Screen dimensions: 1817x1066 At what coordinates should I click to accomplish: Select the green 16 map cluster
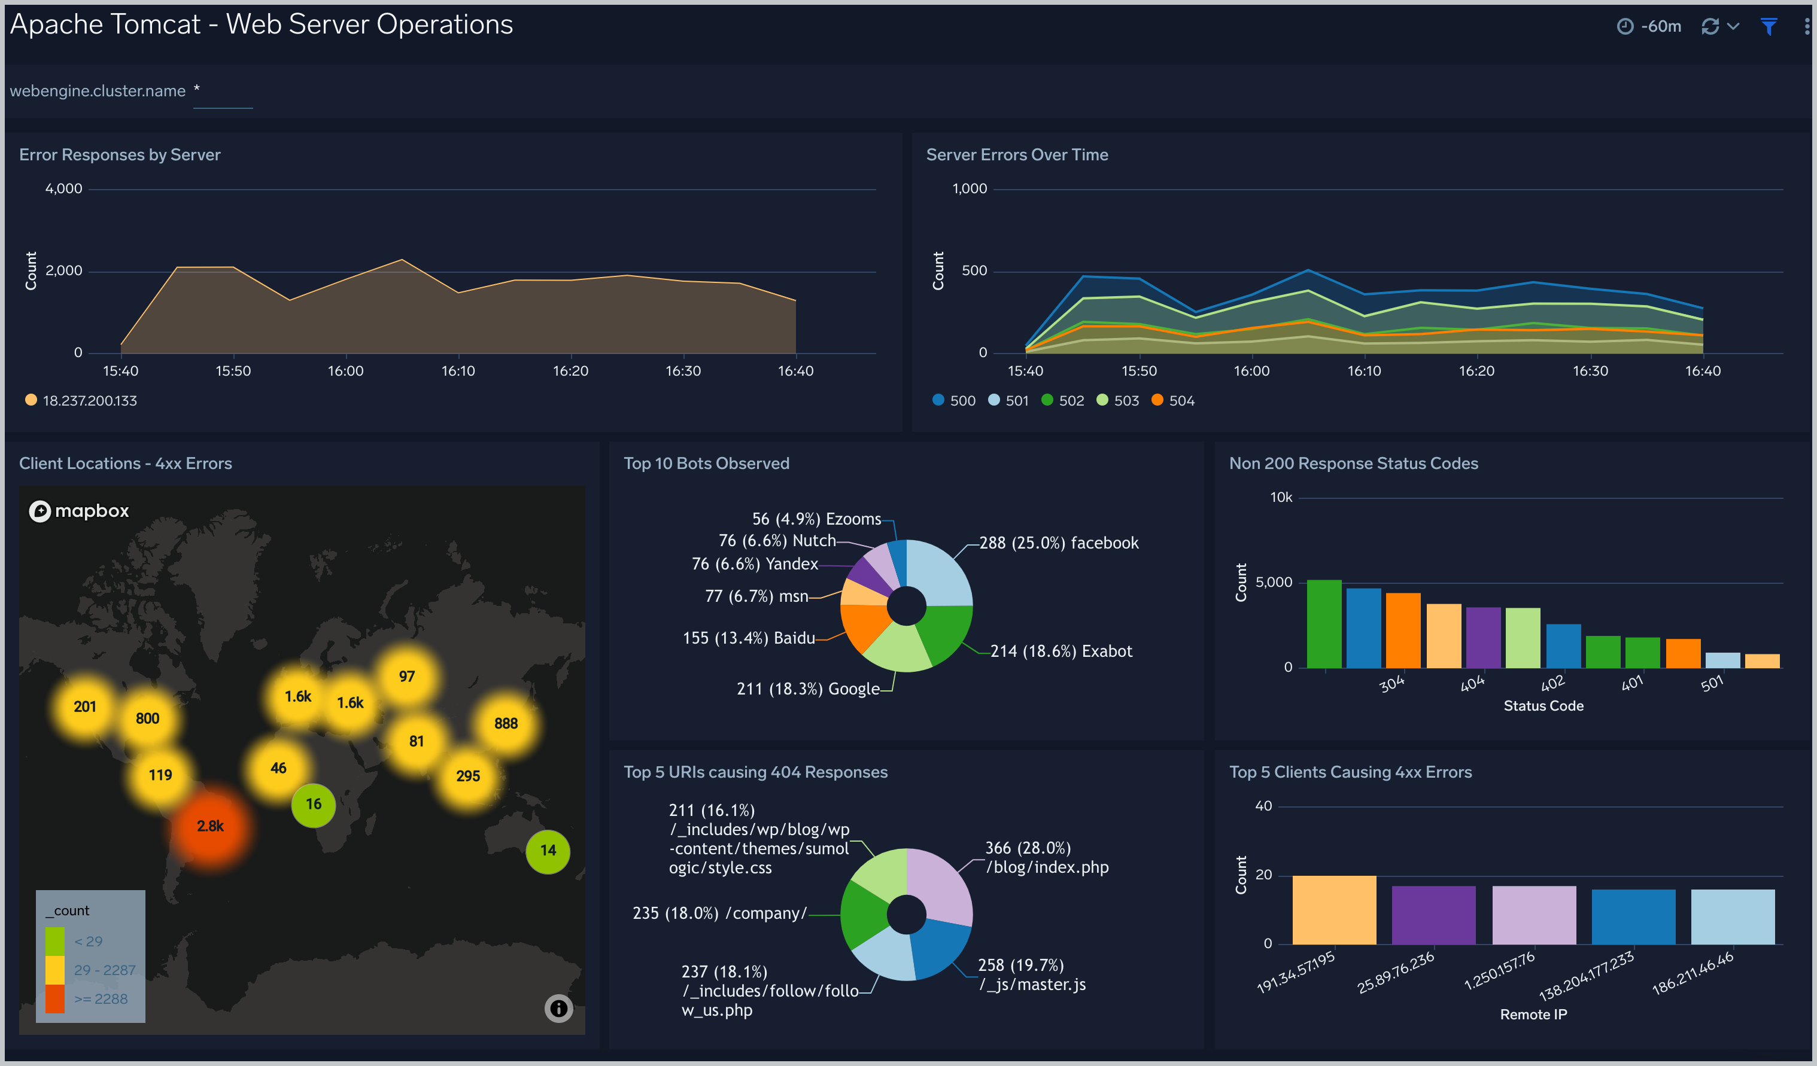coord(314,805)
